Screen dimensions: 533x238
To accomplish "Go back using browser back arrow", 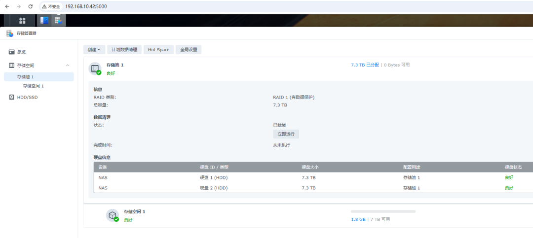I will click(7, 6).
